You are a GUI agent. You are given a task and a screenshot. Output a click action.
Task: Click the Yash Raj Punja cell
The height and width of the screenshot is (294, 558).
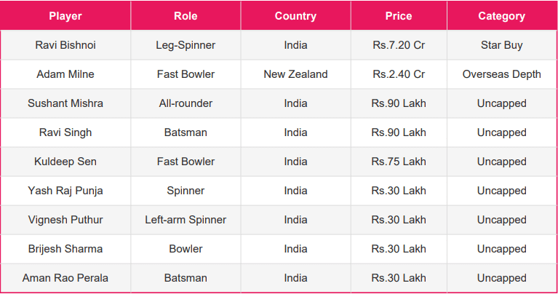click(65, 191)
